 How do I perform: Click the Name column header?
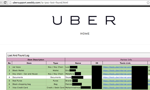point(78,63)
